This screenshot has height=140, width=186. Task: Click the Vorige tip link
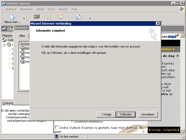(155, 130)
